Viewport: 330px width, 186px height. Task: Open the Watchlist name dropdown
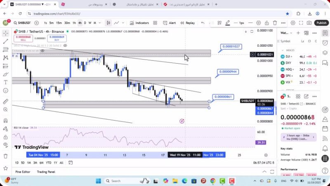point(285,33)
